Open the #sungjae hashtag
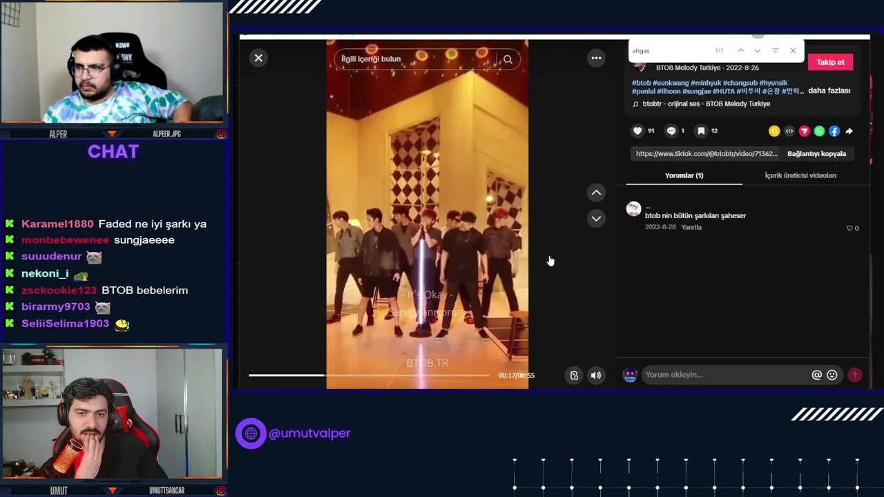 [698, 91]
